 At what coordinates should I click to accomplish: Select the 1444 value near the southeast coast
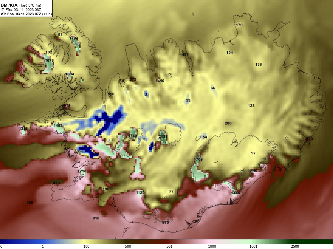235,193
